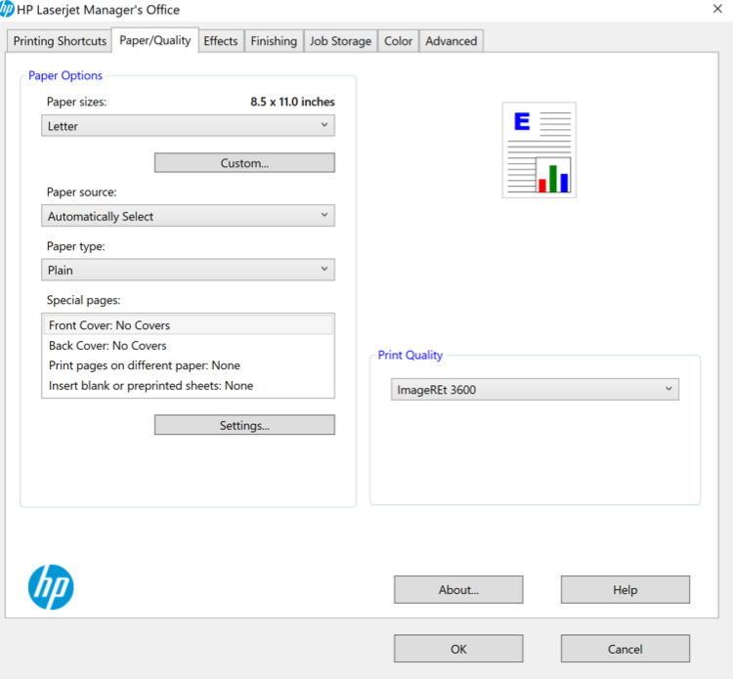Screen dimensions: 733x679
Task: Open the Advanced tab
Action: pyautogui.click(x=452, y=41)
